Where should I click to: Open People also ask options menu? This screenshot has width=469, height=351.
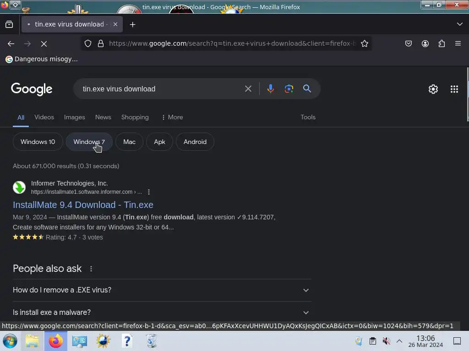tap(91, 269)
